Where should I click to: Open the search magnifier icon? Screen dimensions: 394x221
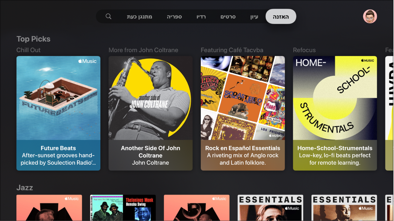108,16
